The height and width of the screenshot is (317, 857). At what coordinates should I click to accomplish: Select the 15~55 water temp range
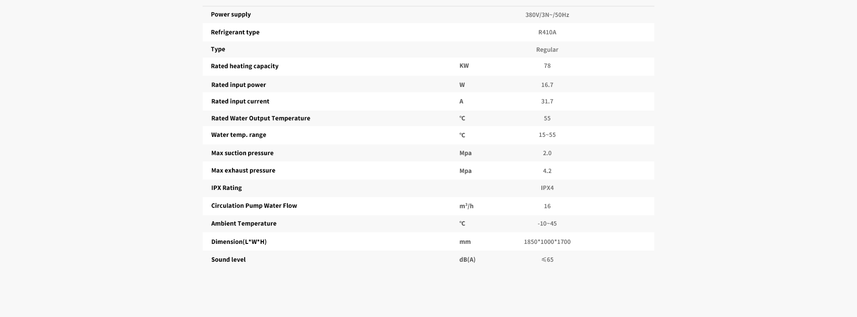click(x=547, y=135)
